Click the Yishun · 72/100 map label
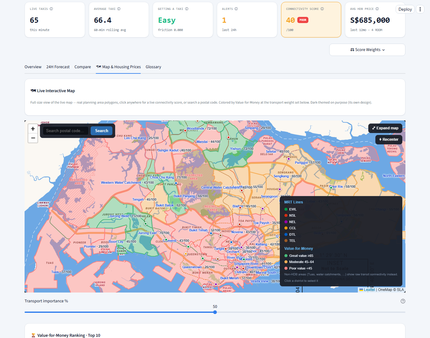 (242, 149)
